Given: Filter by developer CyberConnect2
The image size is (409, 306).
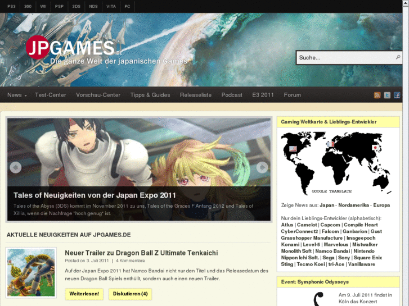Looking at the screenshot, I should pos(299,231).
